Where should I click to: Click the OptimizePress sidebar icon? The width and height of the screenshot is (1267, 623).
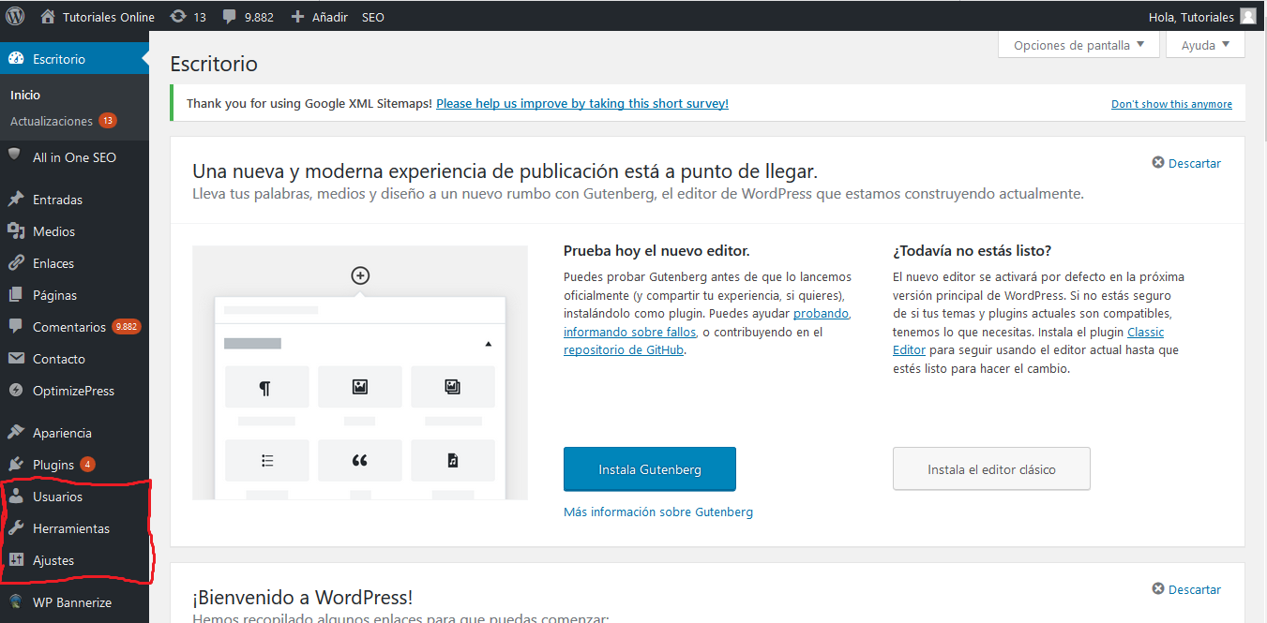tap(15, 391)
